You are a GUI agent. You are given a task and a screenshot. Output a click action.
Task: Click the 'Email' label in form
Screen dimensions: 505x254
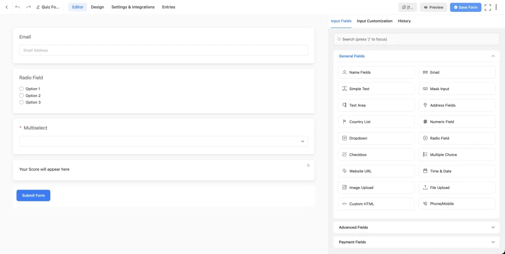tap(25, 37)
